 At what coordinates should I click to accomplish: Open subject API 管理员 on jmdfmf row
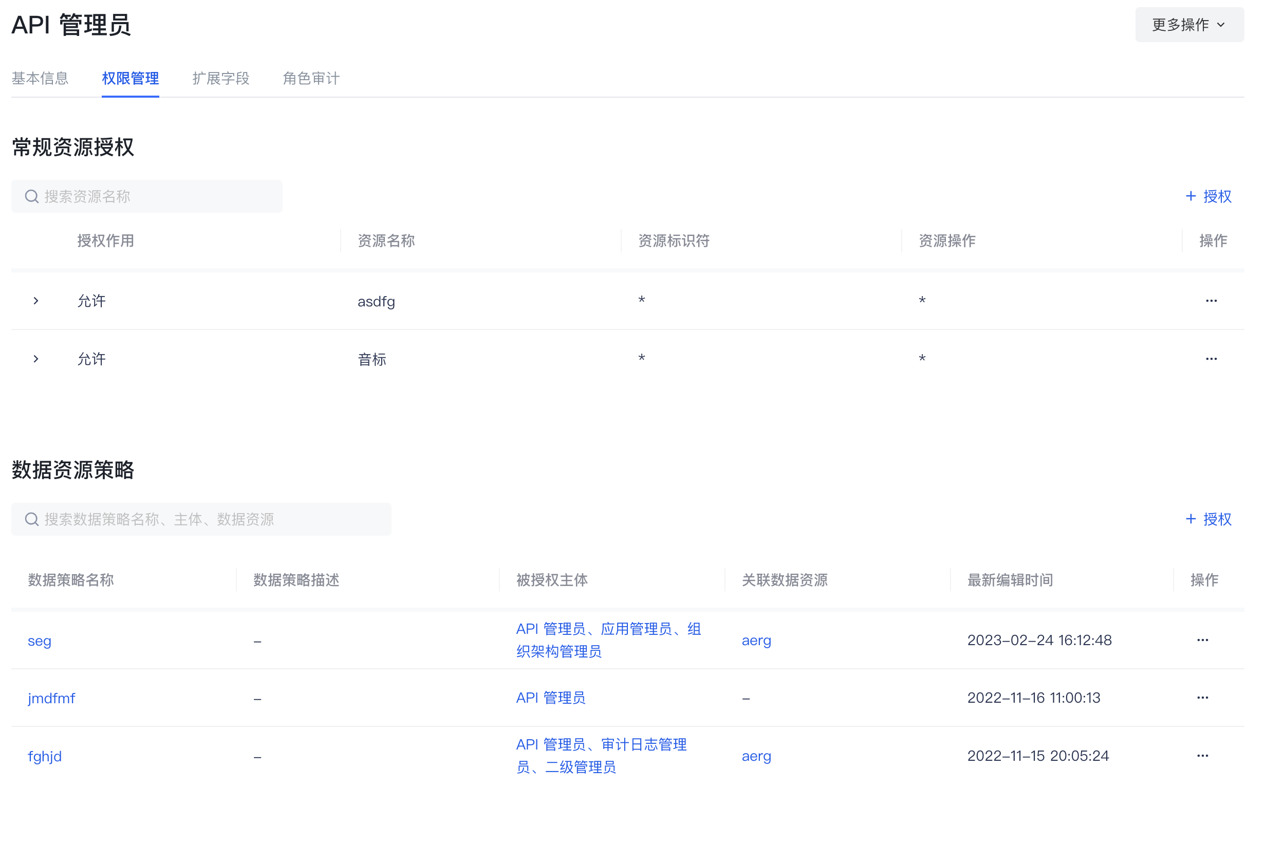tap(550, 698)
